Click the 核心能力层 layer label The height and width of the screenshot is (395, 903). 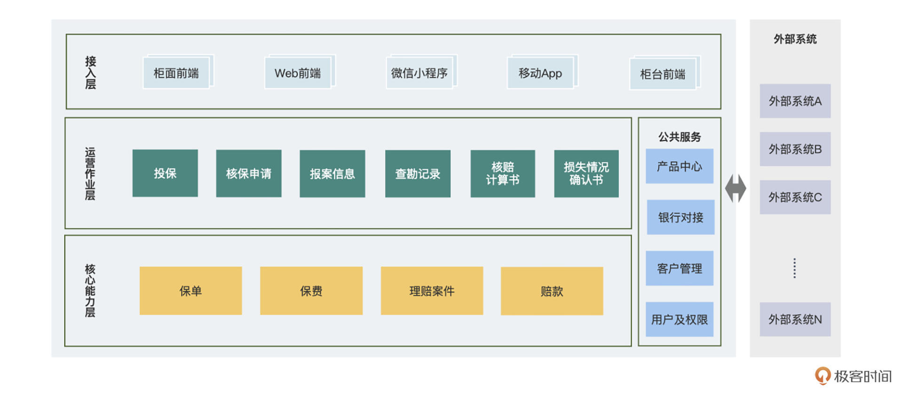coord(90,290)
